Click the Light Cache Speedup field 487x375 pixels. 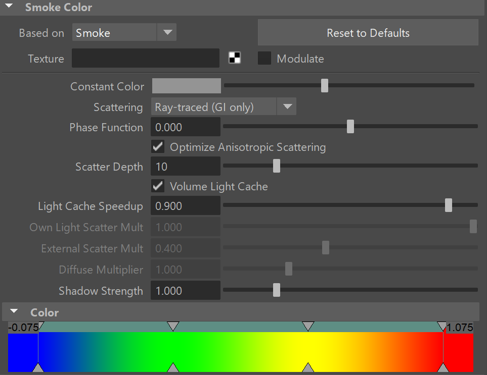tap(186, 205)
